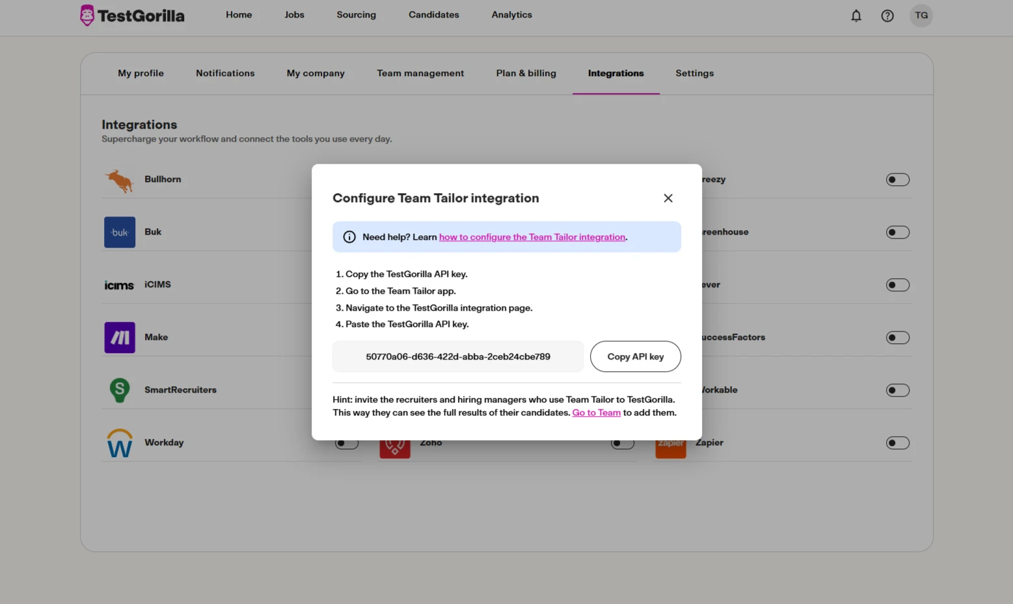This screenshot has width=1013, height=604.
Task: Open the Sourcing nav item
Action: (x=356, y=15)
